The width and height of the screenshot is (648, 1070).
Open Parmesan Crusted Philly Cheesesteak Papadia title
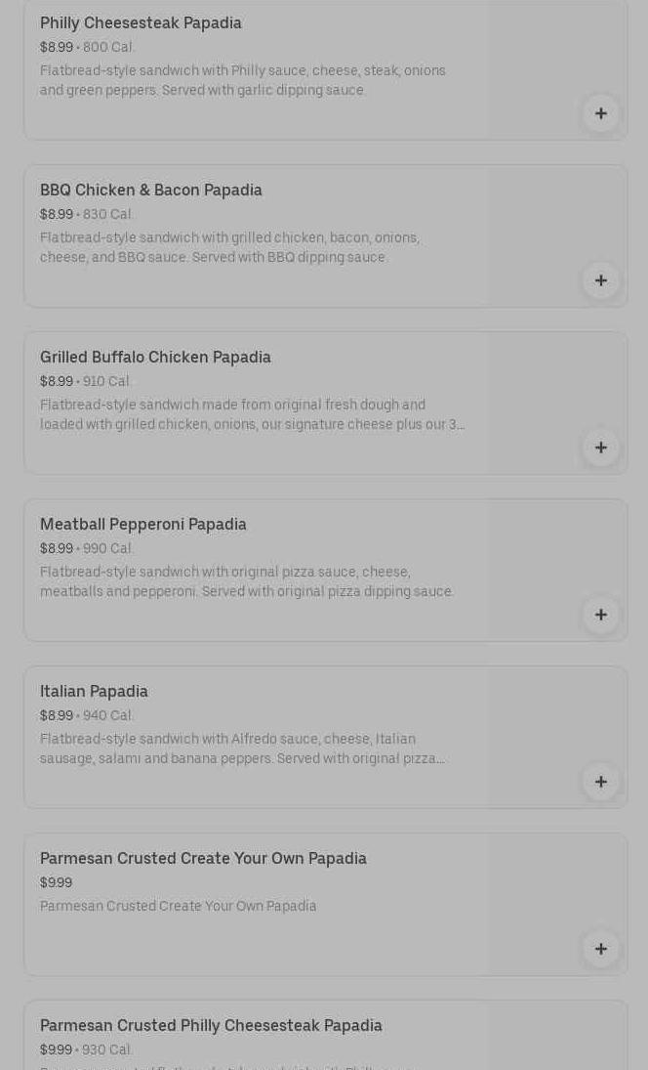pyautogui.click(x=211, y=1026)
